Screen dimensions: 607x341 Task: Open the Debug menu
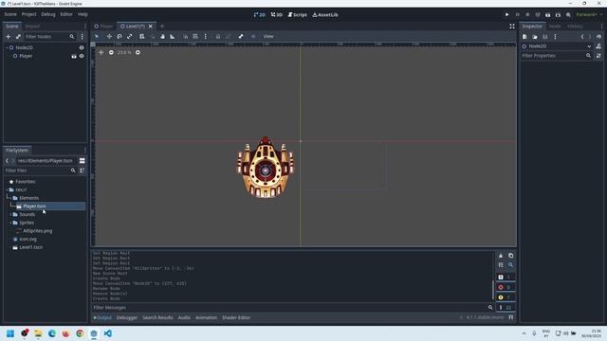(x=48, y=14)
